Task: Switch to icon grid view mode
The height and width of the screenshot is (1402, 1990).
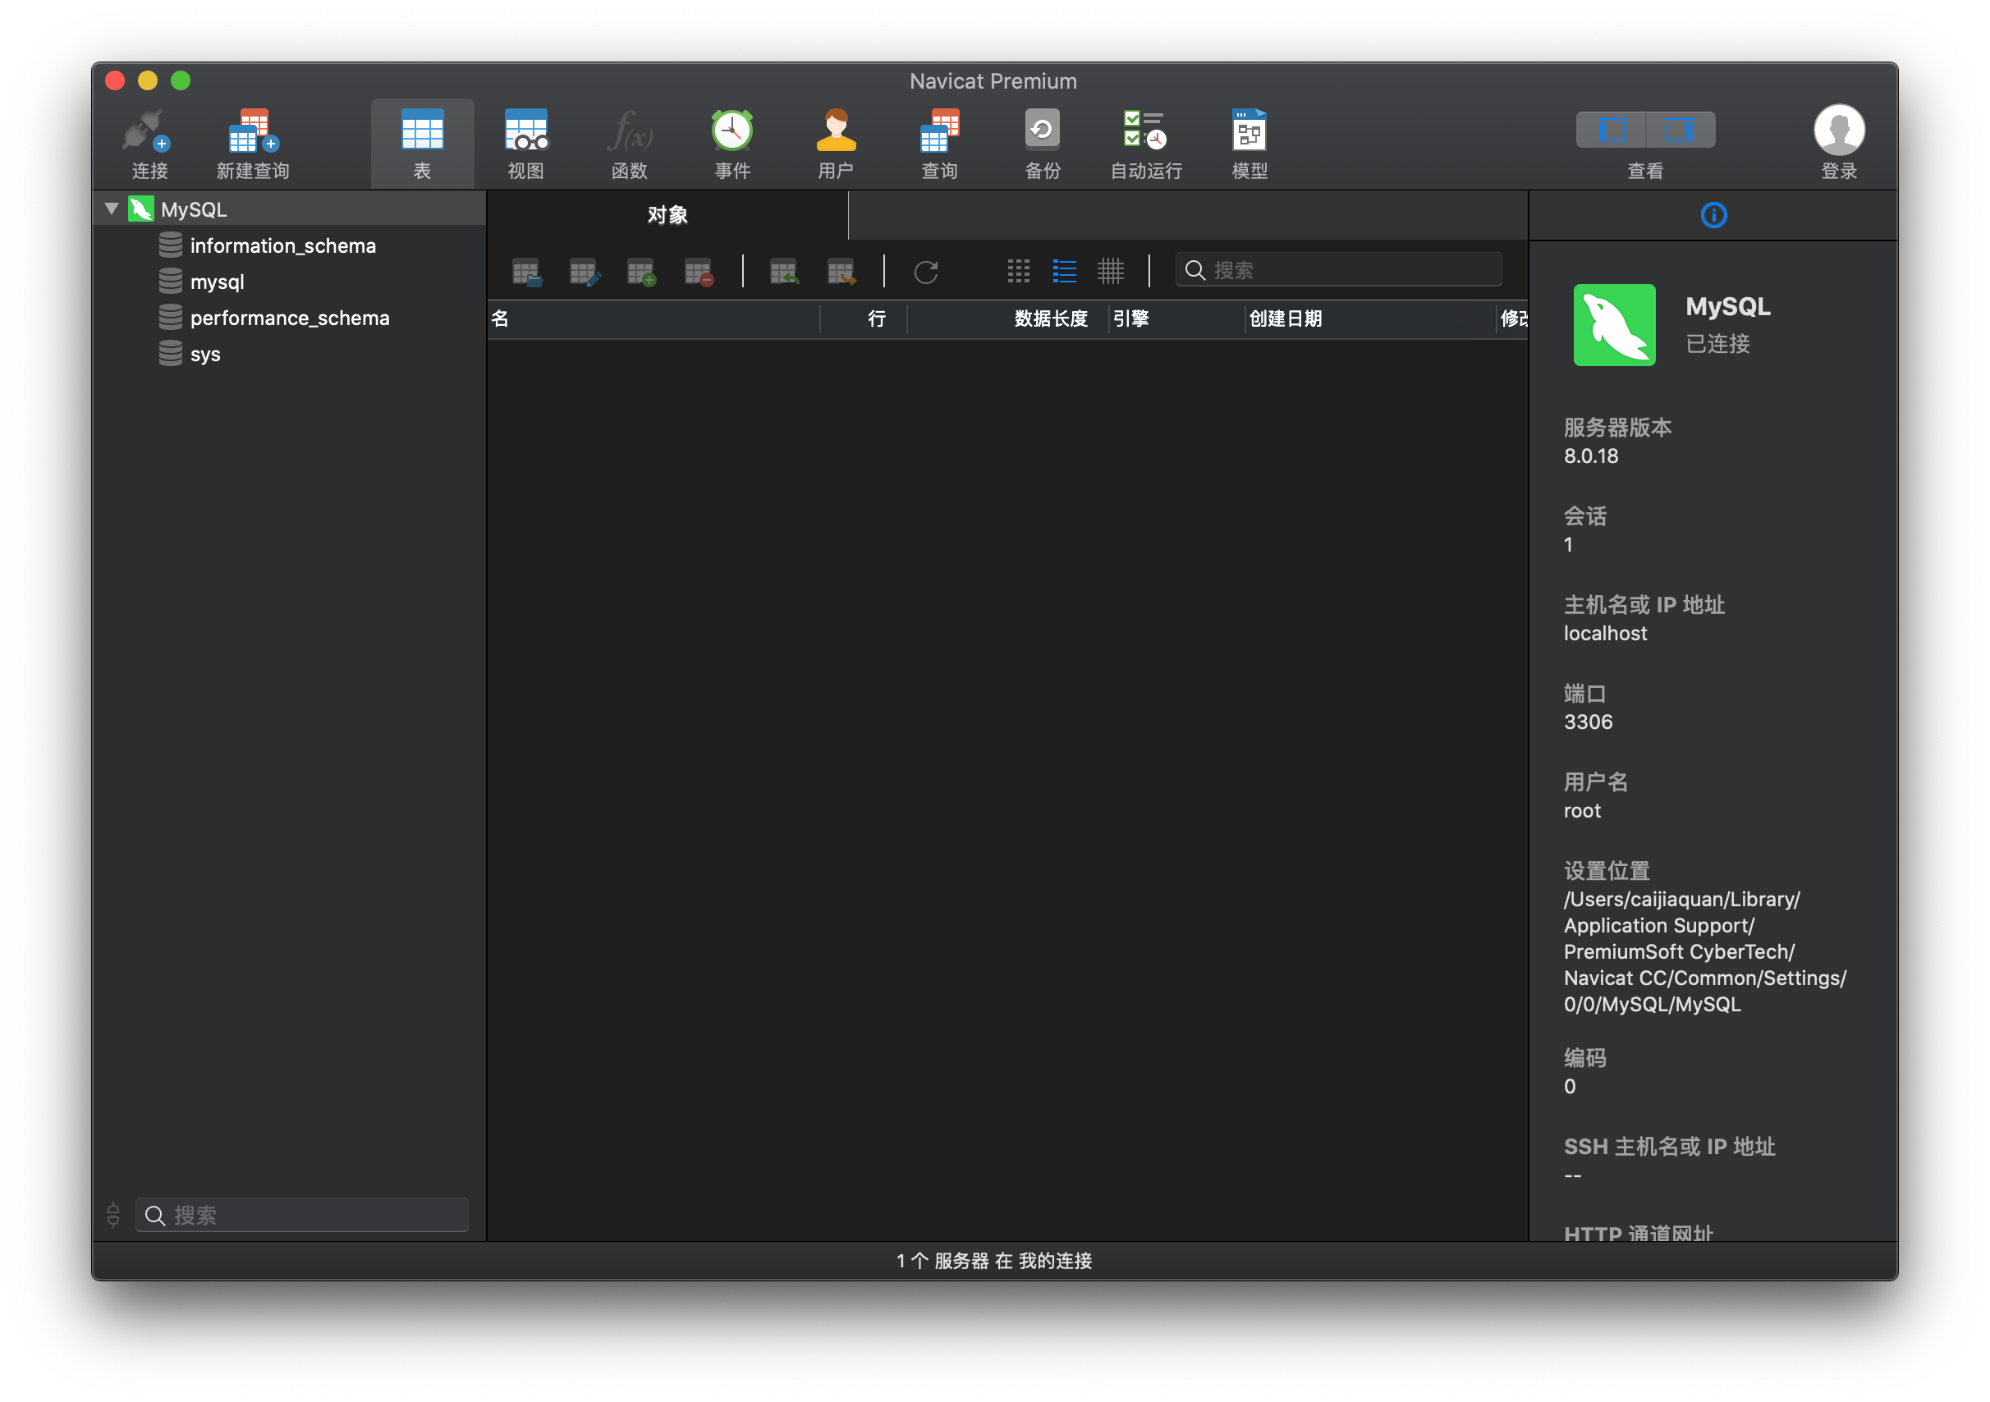Action: point(1019,271)
